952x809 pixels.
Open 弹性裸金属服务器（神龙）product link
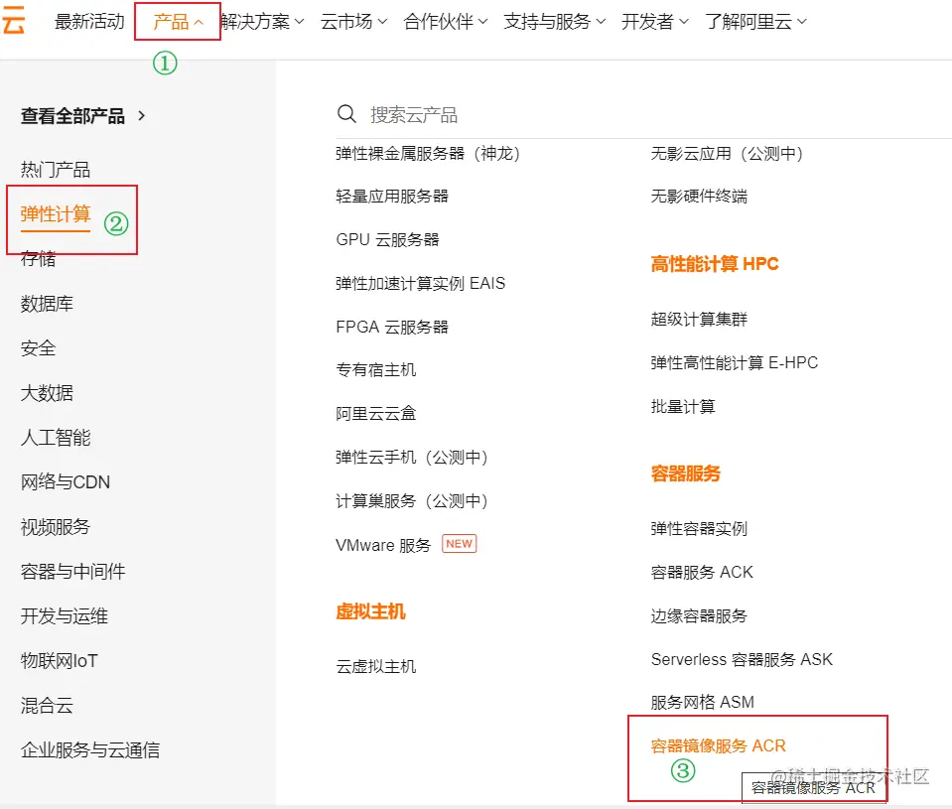pyautogui.click(x=428, y=153)
